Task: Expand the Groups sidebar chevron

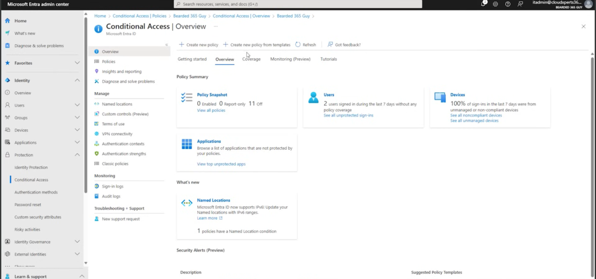Action: click(x=77, y=118)
